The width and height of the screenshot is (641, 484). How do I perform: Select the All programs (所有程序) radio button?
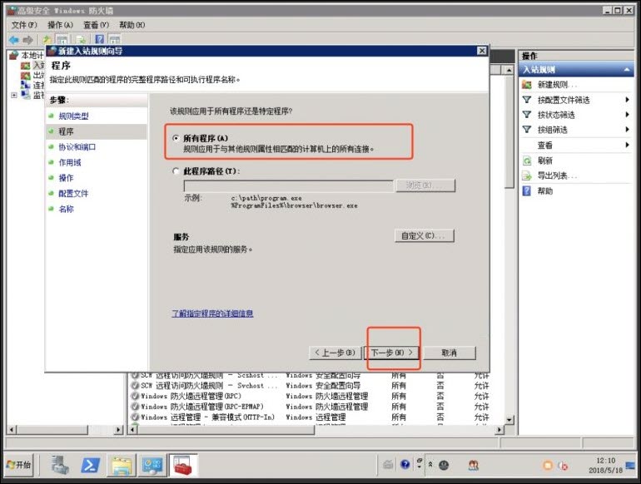176,138
